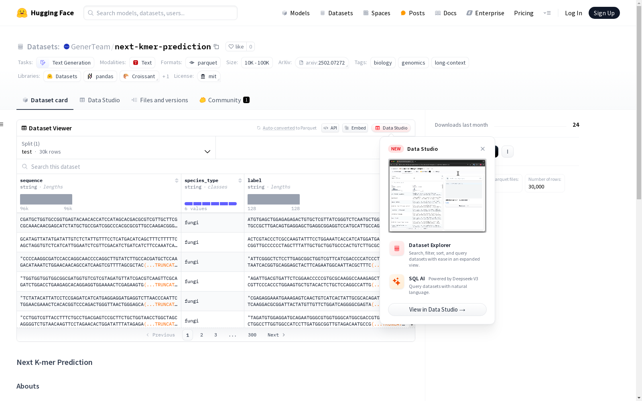The width and height of the screenshot is (642, 401).
Task: Click the SQL AI sparkle icon
Action: click(396, 282)
